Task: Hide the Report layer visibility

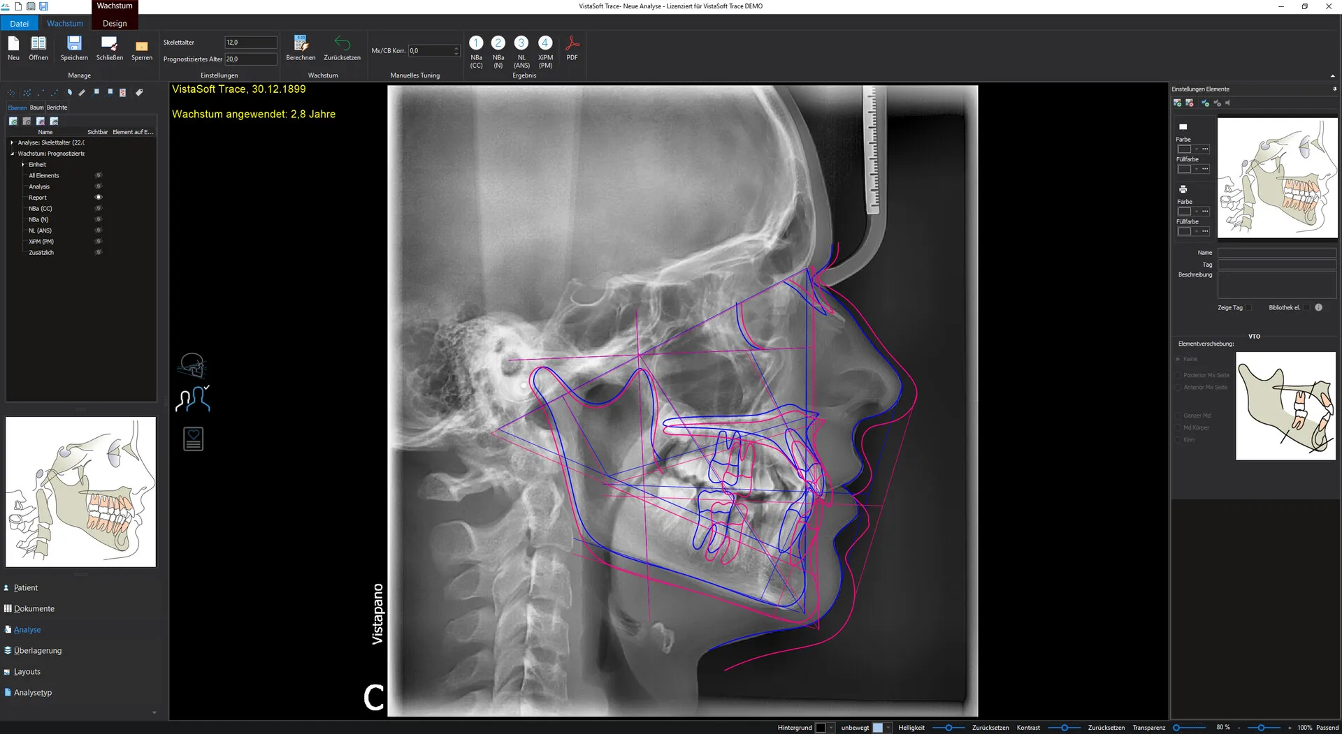Action: pyautogui.click(x=98, y=197)
